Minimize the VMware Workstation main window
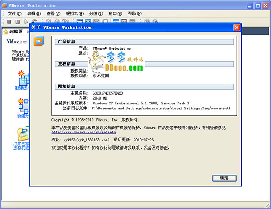 (250, 5)
